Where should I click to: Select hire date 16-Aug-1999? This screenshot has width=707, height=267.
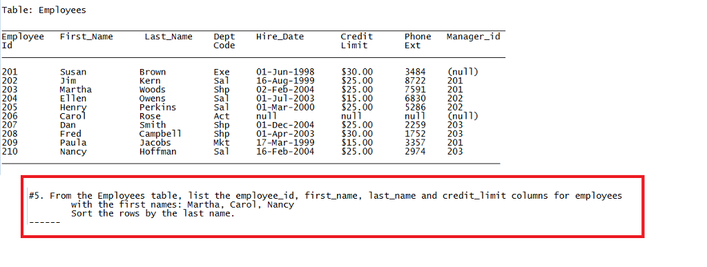[285, 81]
